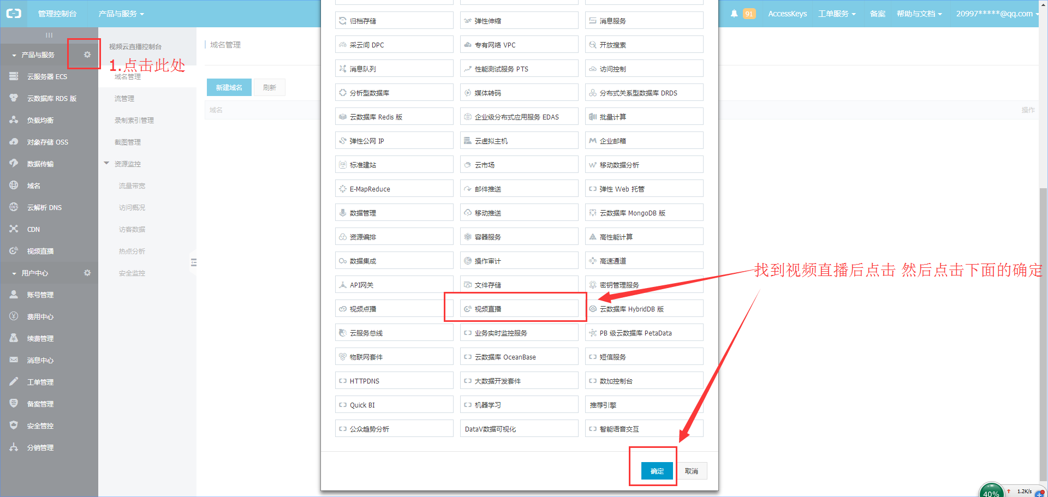Open 云解析 DNS in the sidebar
This screenshot has width=1048, height=497.
pos(44,208)
